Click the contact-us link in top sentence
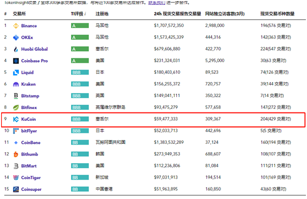The width and height of the screenshot is (307, 199). tap(157, 3)
